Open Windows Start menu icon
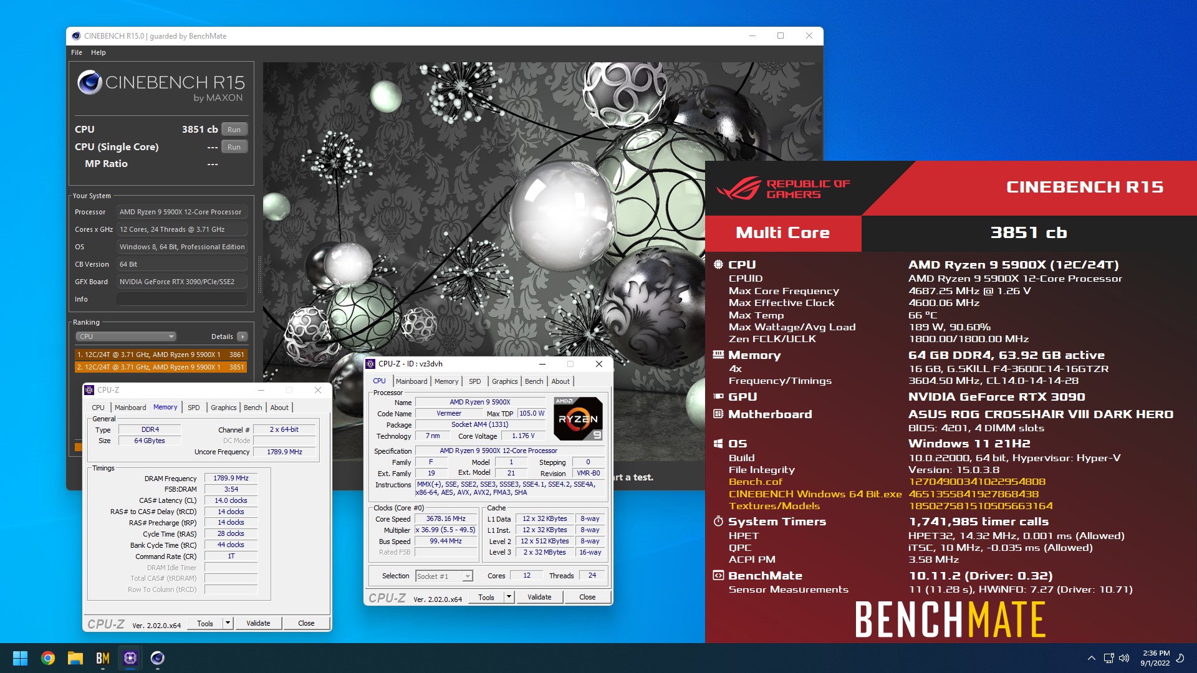 pyautogui.click(x=20, y=658)
